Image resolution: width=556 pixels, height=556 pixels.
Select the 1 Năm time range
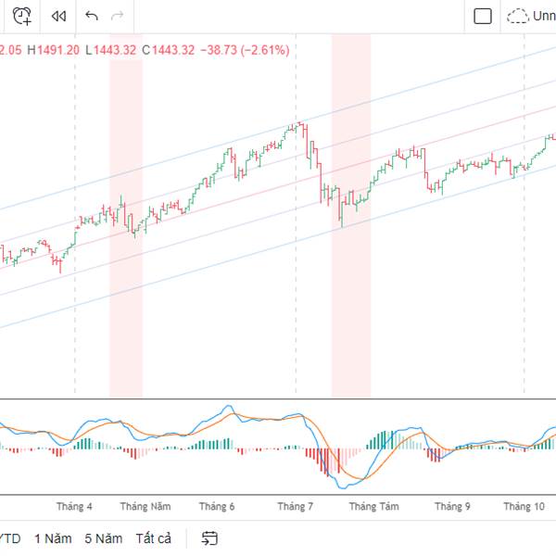(50, 538)
